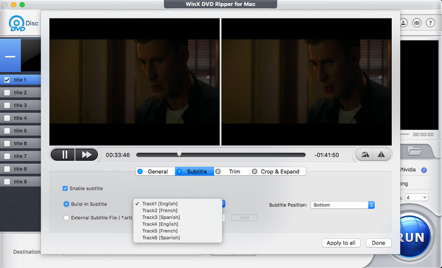Viewport: 442px width, 268px height.
Task: Tick the title 5 checkbox
Action: tap(7, 131)
